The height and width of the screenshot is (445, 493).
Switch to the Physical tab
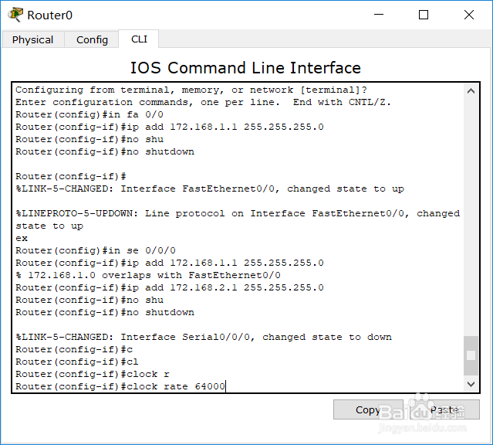[x=33, y=39]
